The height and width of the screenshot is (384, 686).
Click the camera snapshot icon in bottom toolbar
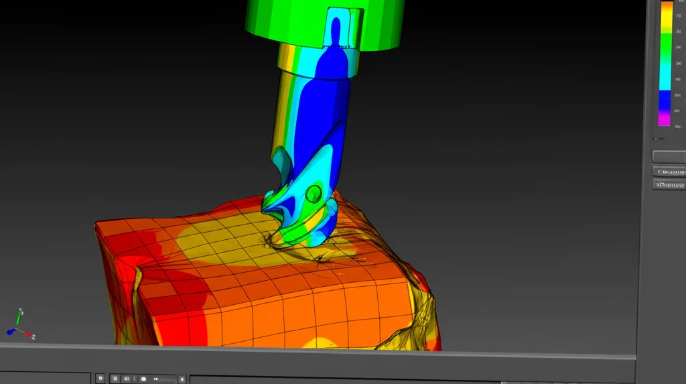pos(127,379)
